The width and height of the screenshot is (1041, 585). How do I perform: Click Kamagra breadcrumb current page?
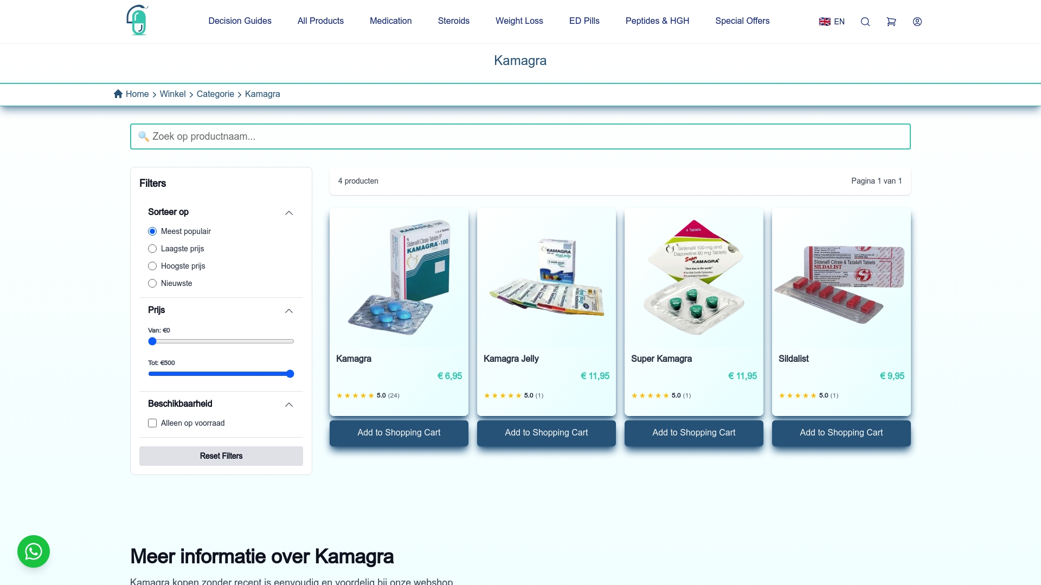click(262, 94)
